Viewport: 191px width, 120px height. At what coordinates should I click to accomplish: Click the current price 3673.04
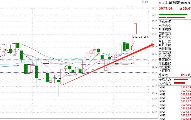165,9
